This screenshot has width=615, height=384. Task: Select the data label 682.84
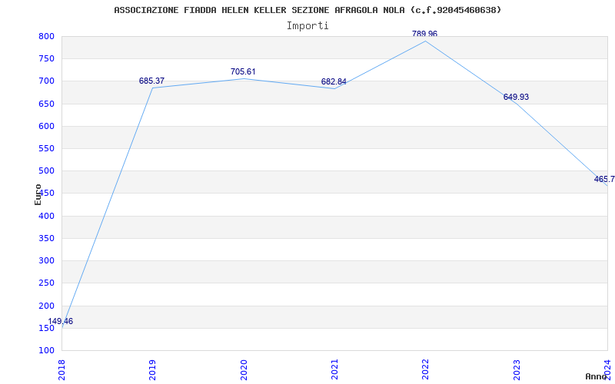[x=334, y=82]
